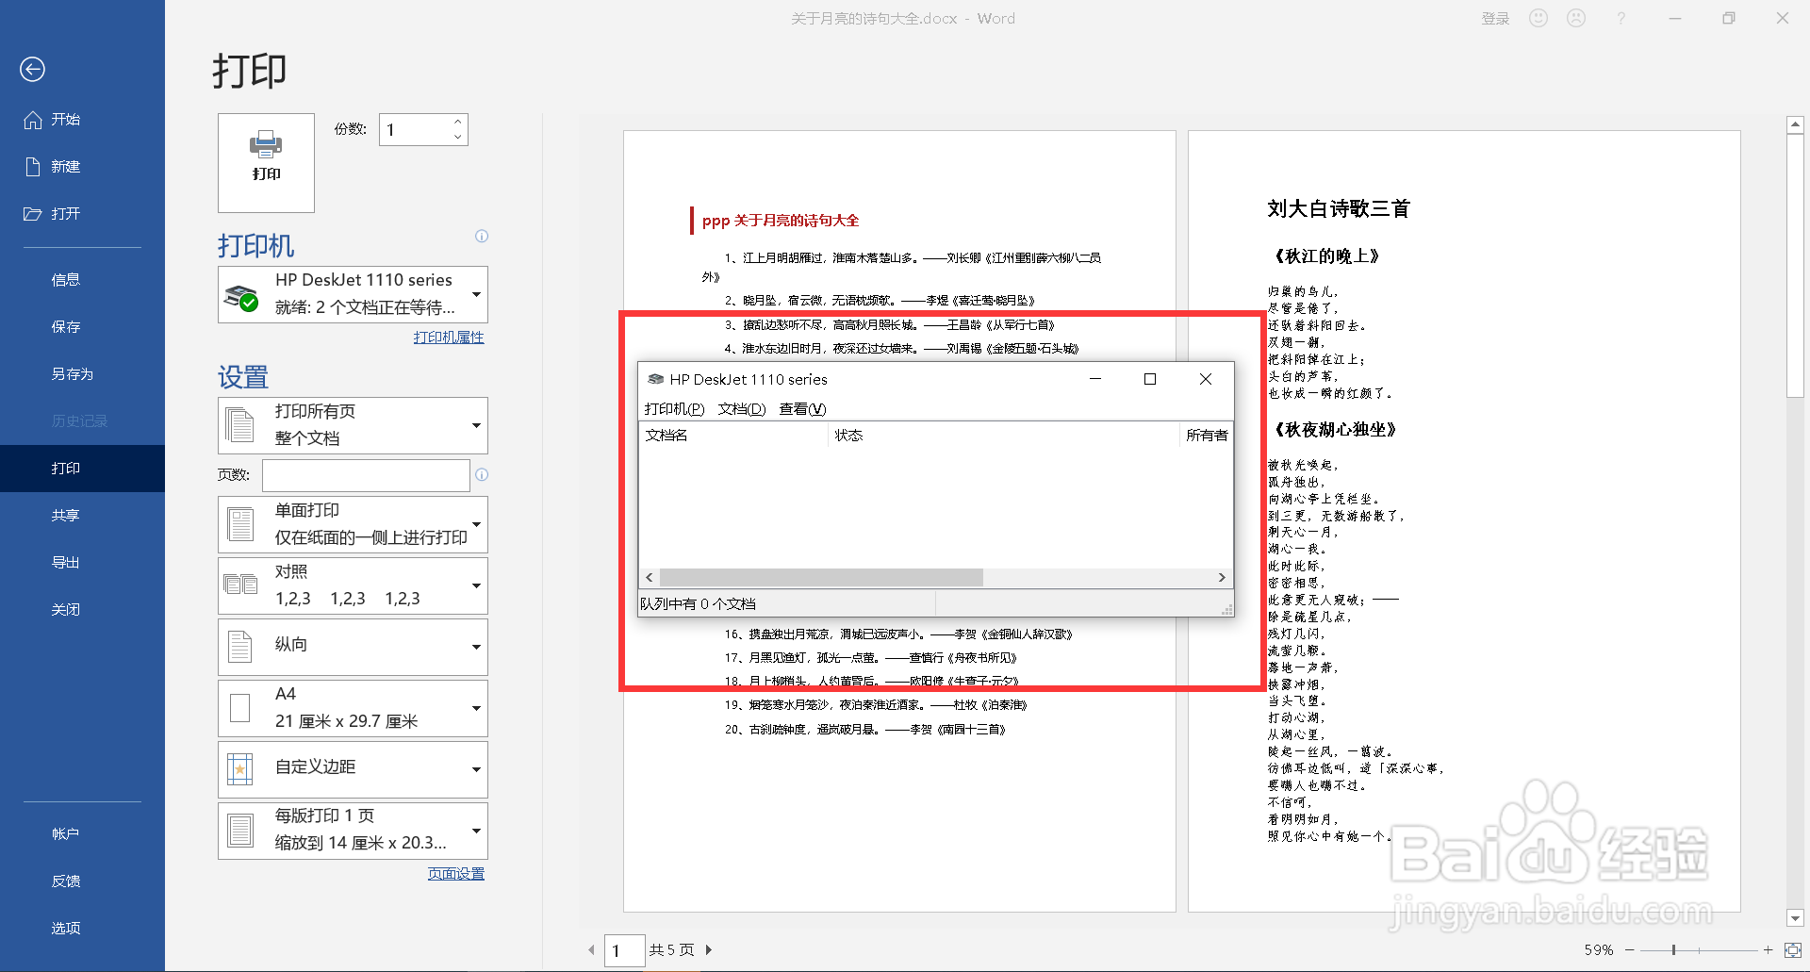Open 查看(V) menu in printer queue window

[x=802, y=409]
